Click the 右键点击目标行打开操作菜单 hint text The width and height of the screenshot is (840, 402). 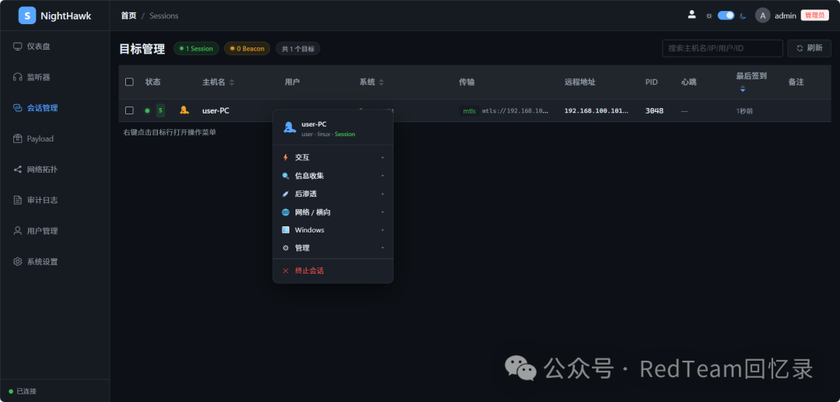click(x=170, y=132)
